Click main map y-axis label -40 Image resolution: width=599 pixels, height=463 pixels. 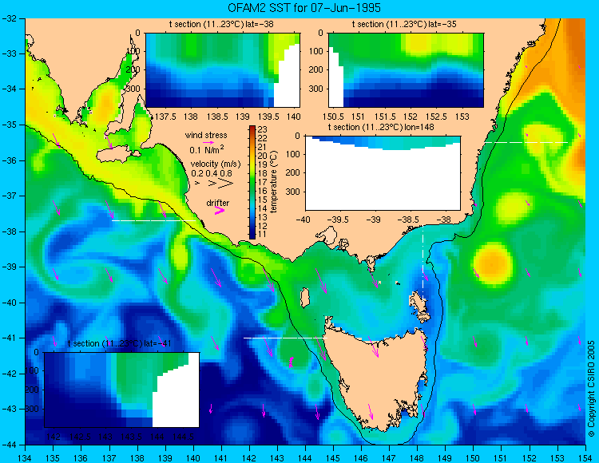(x=9, y=303)
